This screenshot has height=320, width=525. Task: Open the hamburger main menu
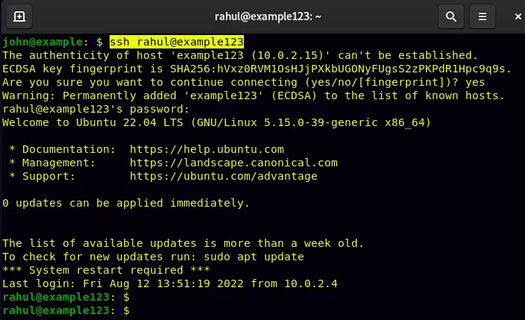pos(482,16)
